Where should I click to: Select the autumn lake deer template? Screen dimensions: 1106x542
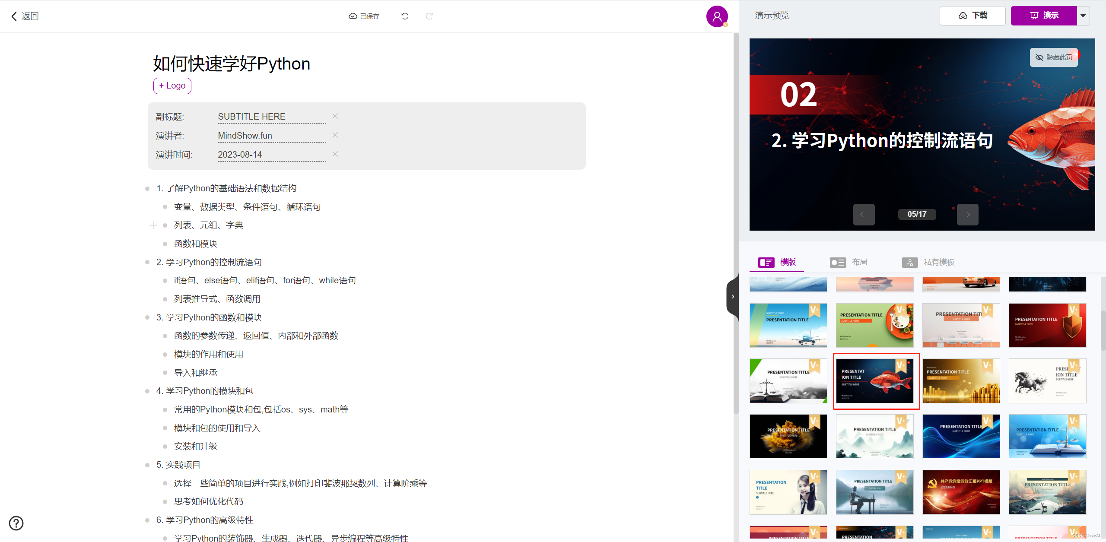pos(1048,492)
